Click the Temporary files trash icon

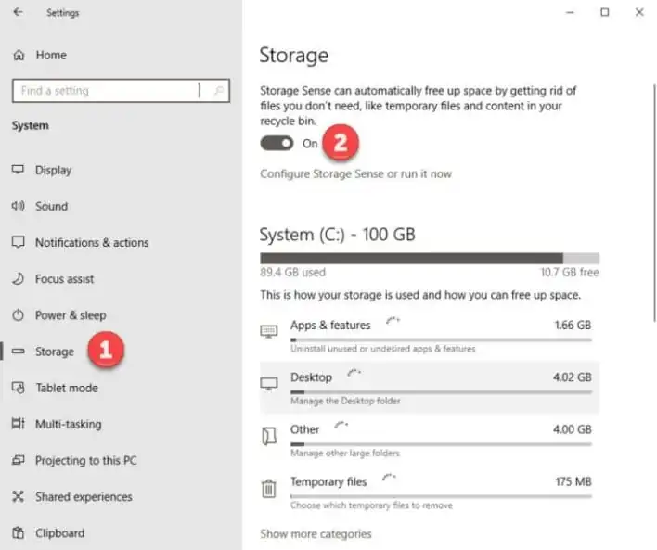[x=268, y=489]
